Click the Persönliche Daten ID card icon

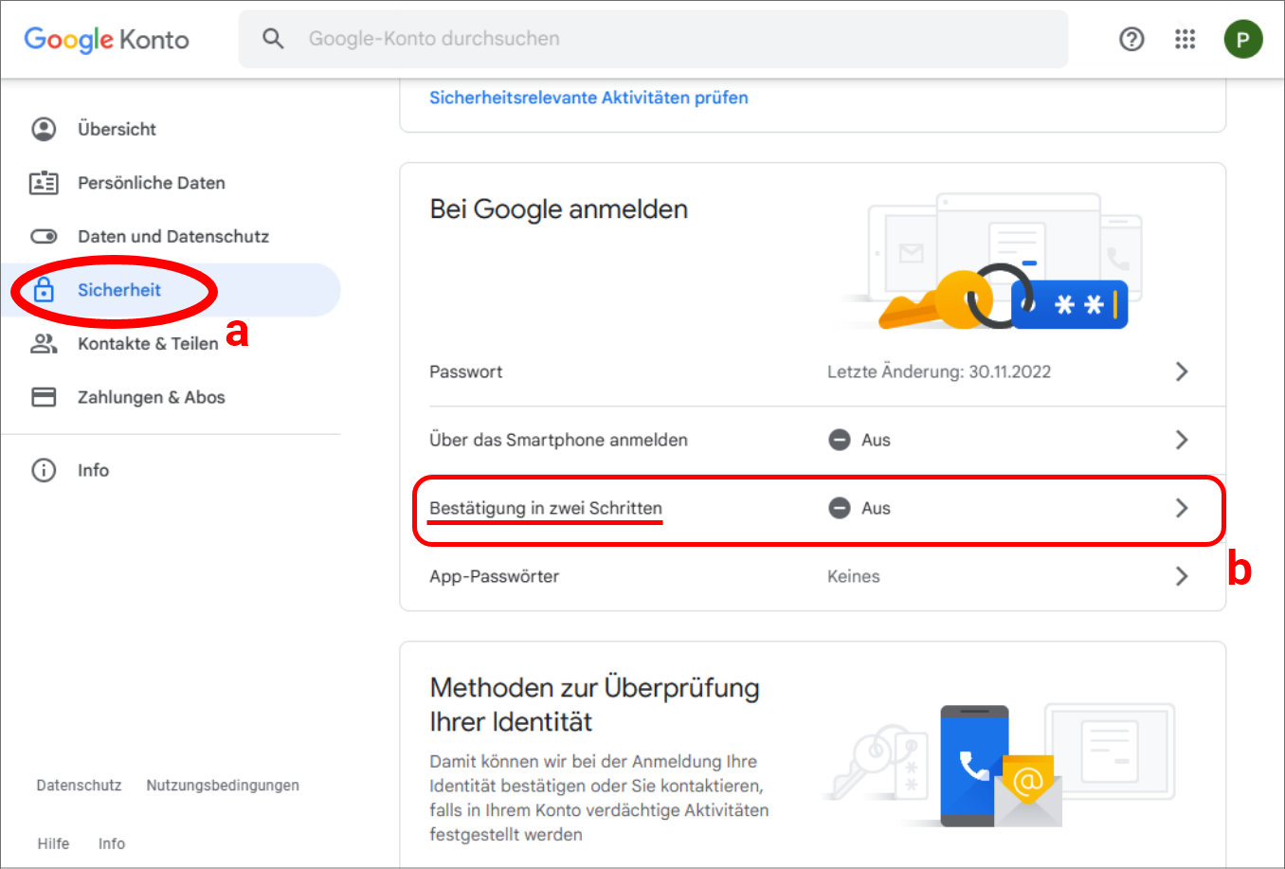point(44,183)
